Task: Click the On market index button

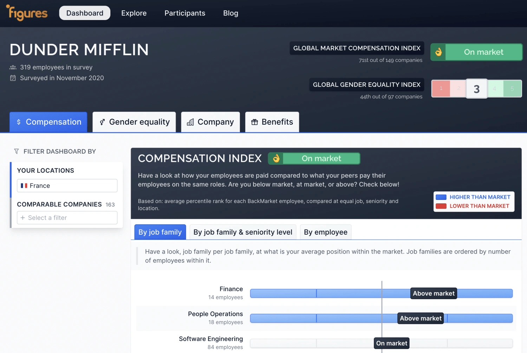Action: 483,52
